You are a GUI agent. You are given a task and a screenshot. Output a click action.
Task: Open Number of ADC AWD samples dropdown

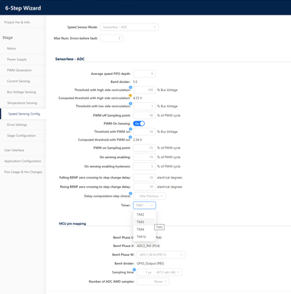point(153,282)
